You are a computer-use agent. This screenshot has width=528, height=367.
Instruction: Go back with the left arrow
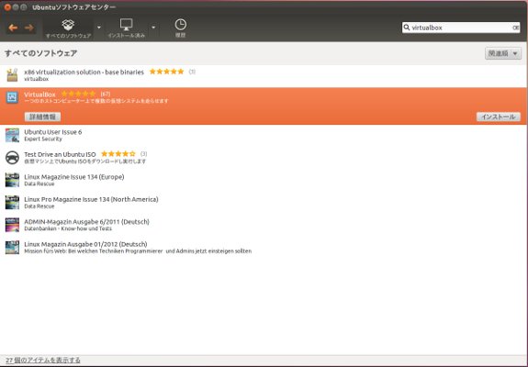click(13, 28)
